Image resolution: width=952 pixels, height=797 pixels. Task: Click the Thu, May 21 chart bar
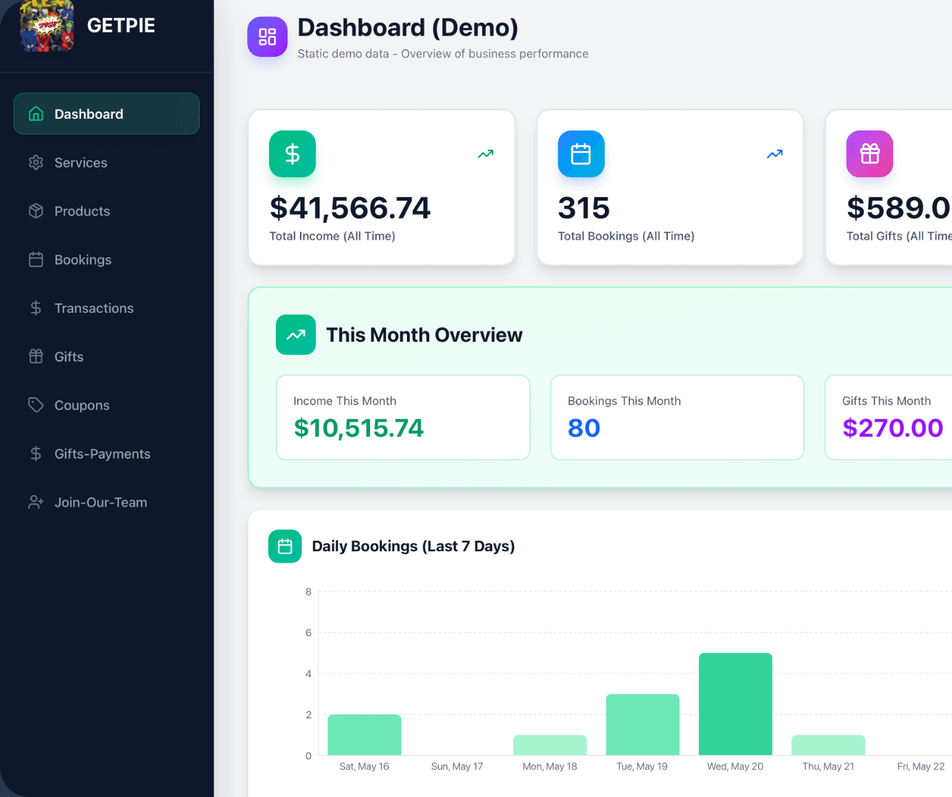[x=828, y=745]
